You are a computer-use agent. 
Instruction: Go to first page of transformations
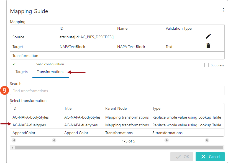14,141
